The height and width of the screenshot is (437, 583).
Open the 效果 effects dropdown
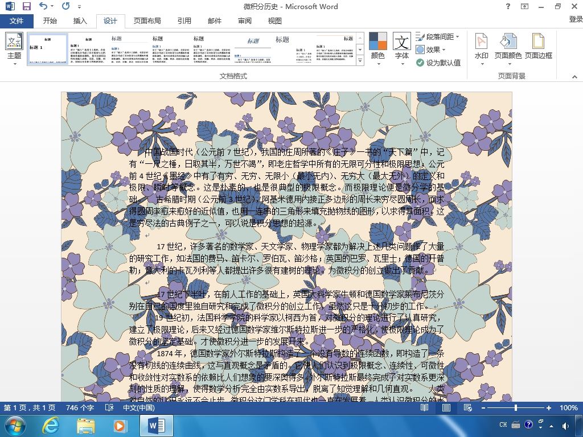point(430,50)
